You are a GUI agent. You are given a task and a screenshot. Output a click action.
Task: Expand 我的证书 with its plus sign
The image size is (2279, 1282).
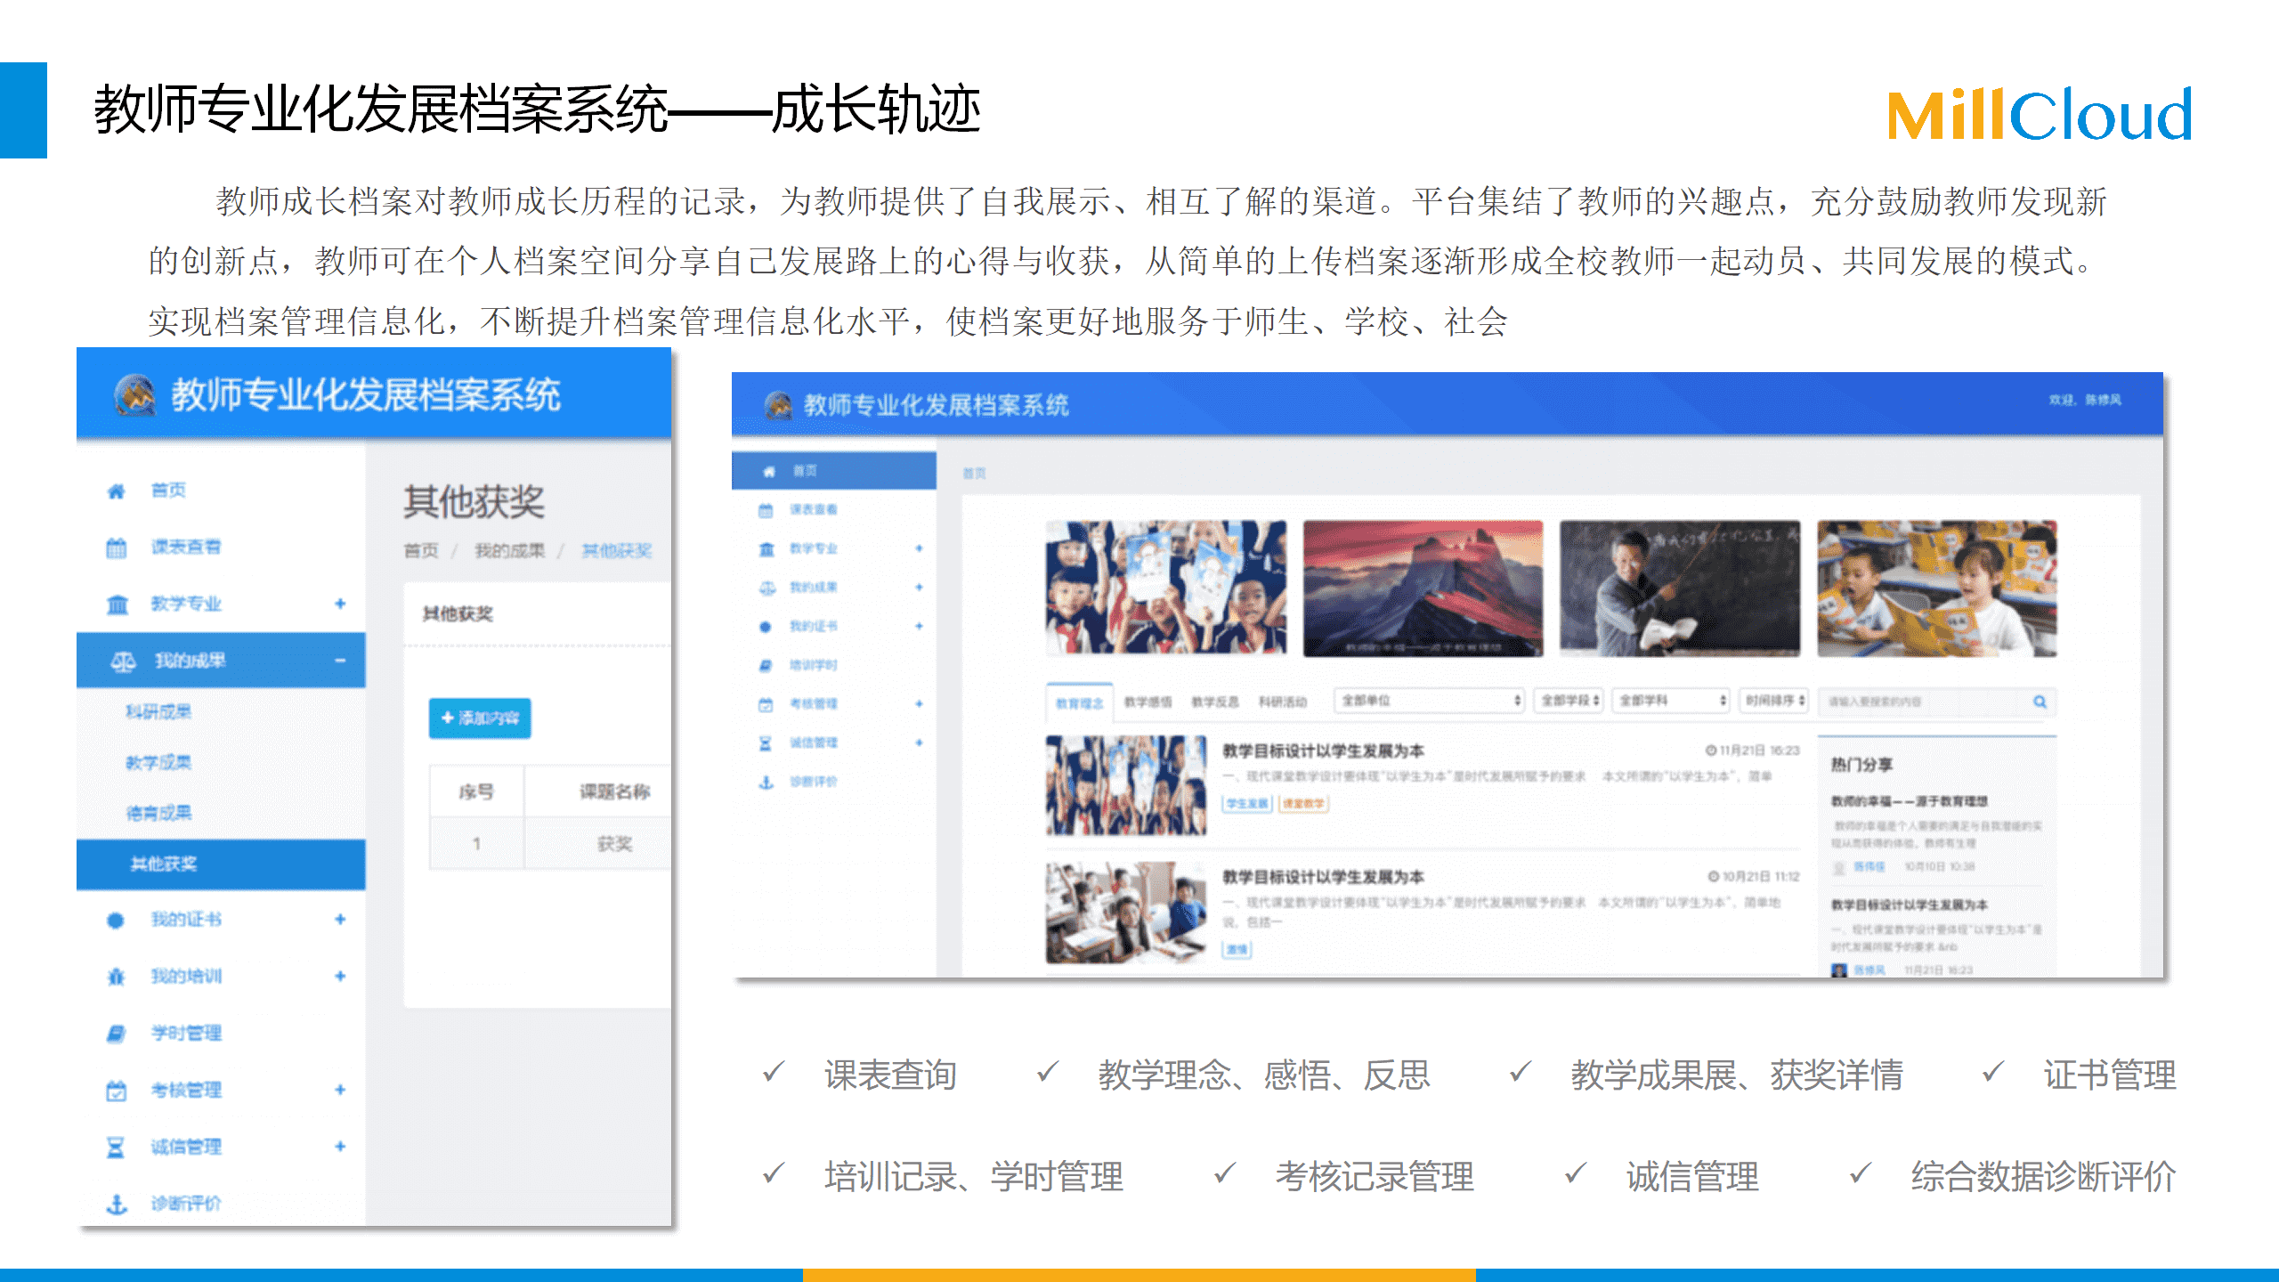pos(340,919)
